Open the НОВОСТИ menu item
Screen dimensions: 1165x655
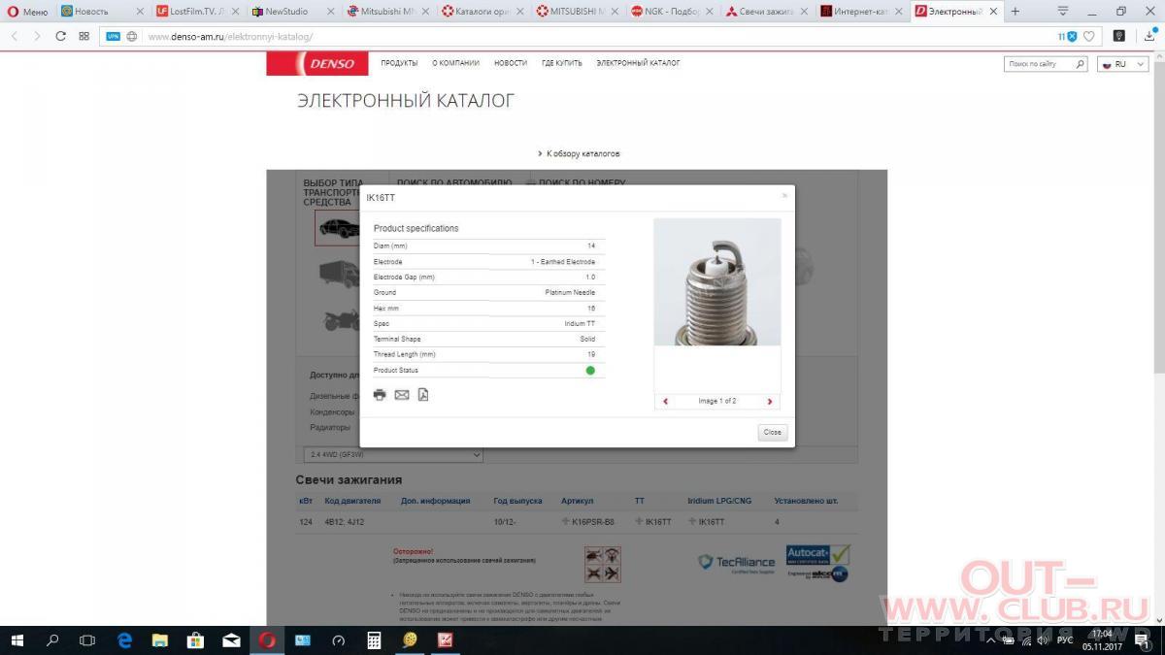(x=511, y=63)
